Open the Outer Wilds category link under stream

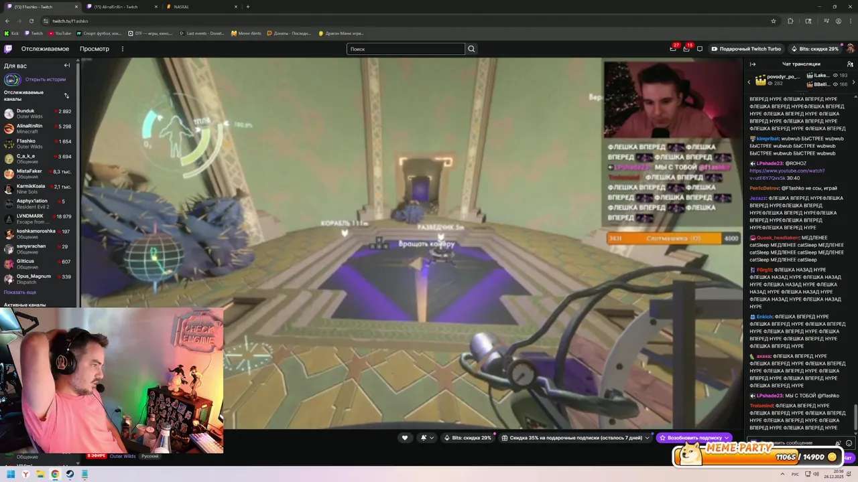(x=123, y=457)
